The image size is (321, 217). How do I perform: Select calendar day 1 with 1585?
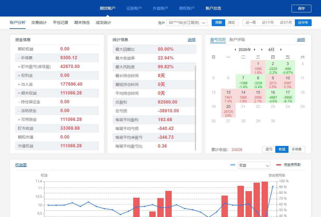[258, 67]
